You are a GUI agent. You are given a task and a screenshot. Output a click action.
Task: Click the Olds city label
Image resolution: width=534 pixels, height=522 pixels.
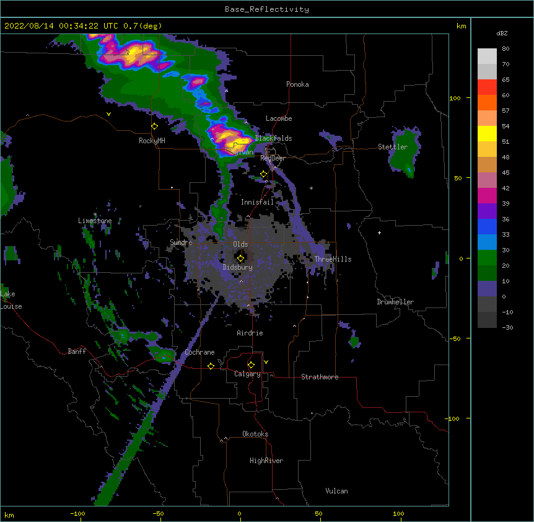coord(240,244)
